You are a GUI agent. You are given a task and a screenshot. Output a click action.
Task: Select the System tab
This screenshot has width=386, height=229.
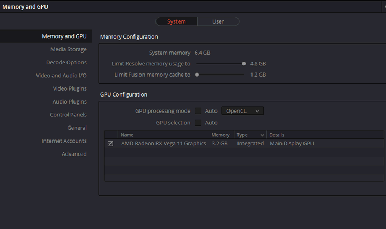tap(176, 21)
